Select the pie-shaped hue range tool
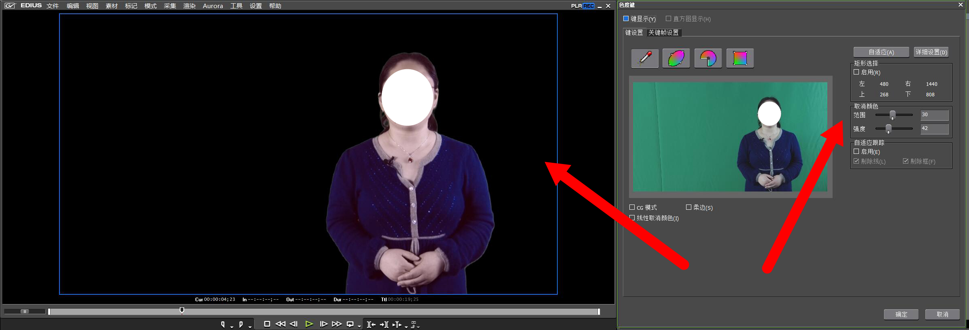Screen dimensions: 969x330 (708, 58)
